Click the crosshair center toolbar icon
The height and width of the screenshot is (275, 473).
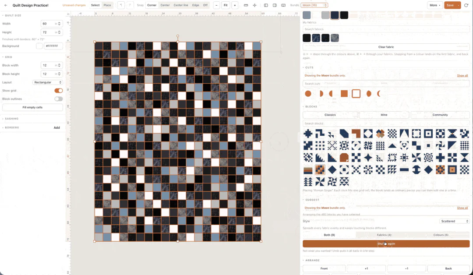[x=254, y=5]
